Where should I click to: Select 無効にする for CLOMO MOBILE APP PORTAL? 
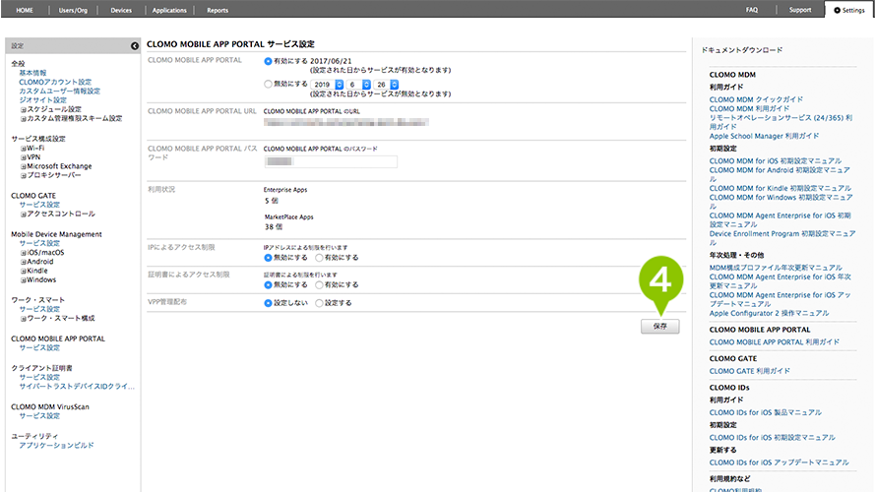(268, 85)
